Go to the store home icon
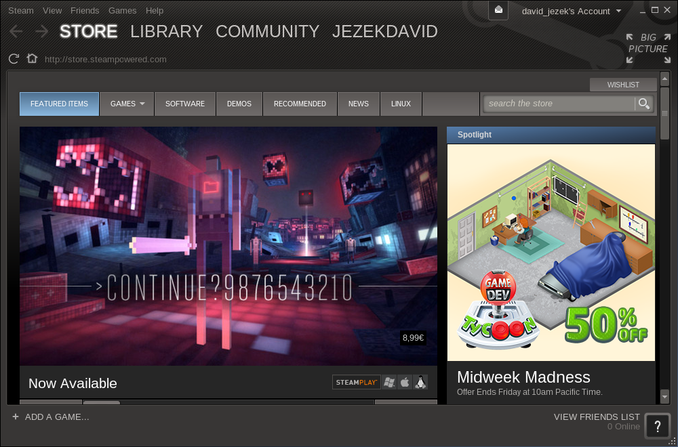This screenshot has height=447, width=678. click(x=32, y=58)
